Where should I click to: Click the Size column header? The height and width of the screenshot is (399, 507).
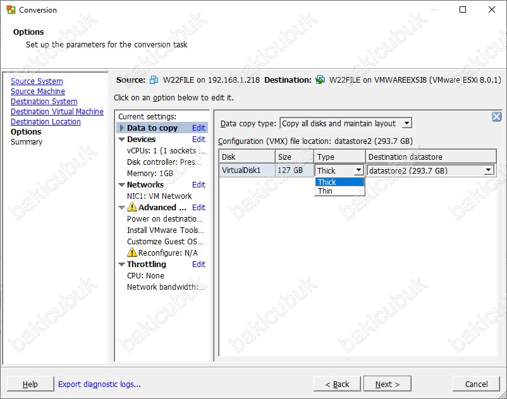pos(295,157)
